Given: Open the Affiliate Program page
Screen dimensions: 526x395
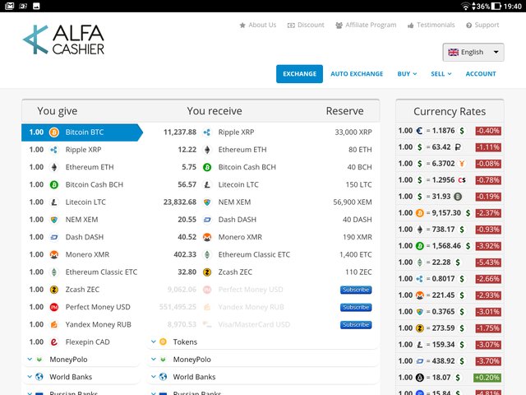Looking at the screenshot, I should pos(366,25).
